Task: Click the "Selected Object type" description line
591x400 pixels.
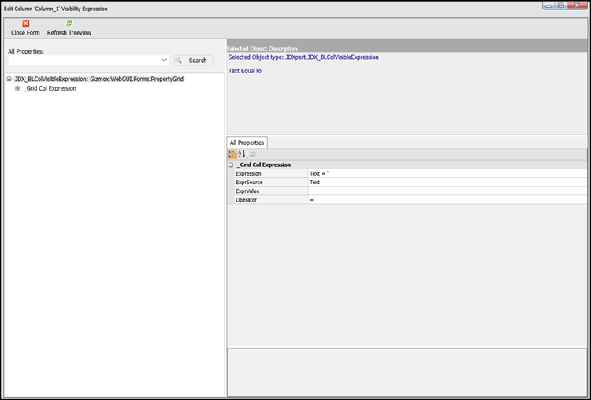Action: 303,57
